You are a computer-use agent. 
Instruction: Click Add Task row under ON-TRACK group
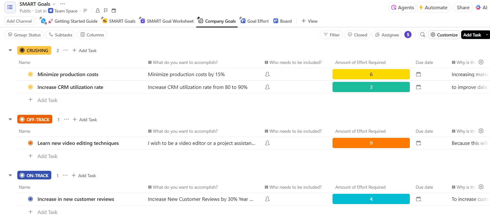coord(47,212)
